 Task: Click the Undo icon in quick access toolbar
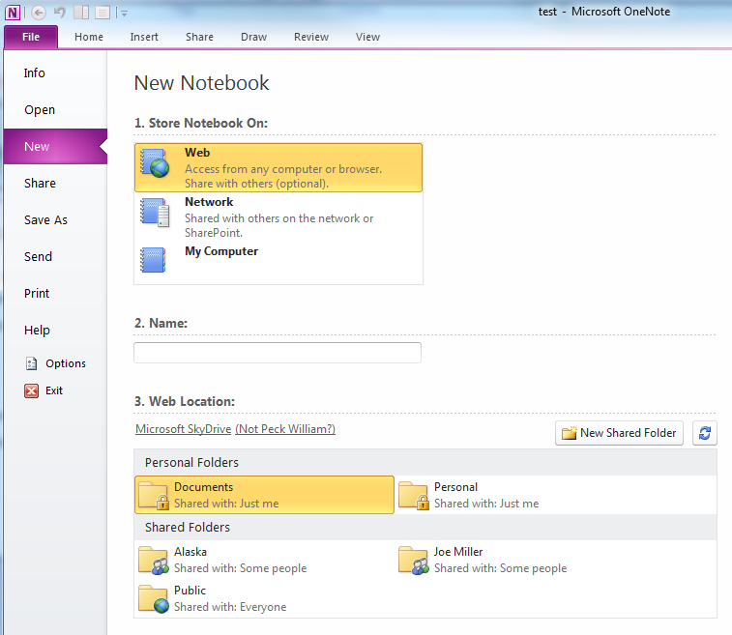click(x=60, y=13)
